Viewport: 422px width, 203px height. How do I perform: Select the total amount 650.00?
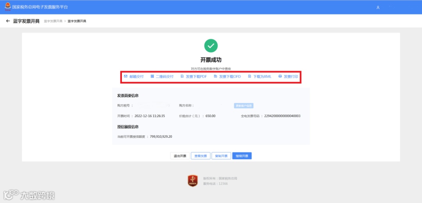211,116
